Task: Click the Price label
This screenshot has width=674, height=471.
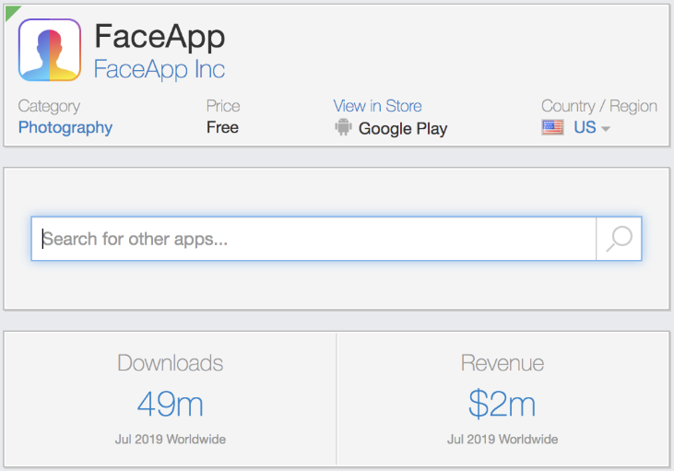Action: [x=223, y=106]
